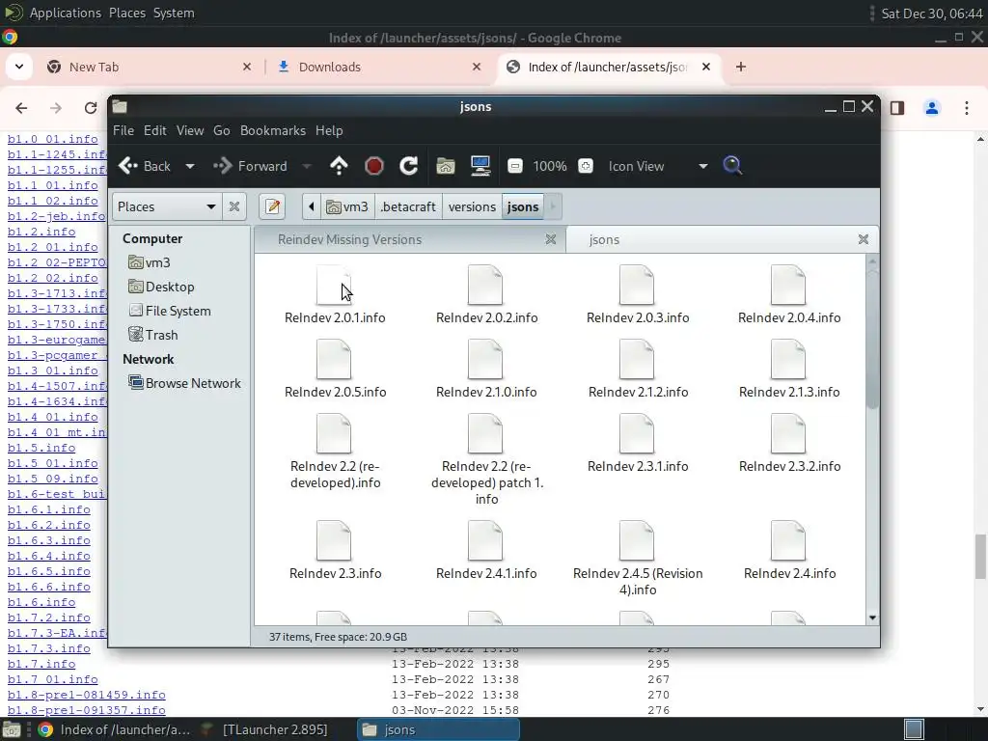Select ReIndev 2.4.5 (Revision 4).info icon
This screenshot has width=988, height=741.
click(637, 540)
